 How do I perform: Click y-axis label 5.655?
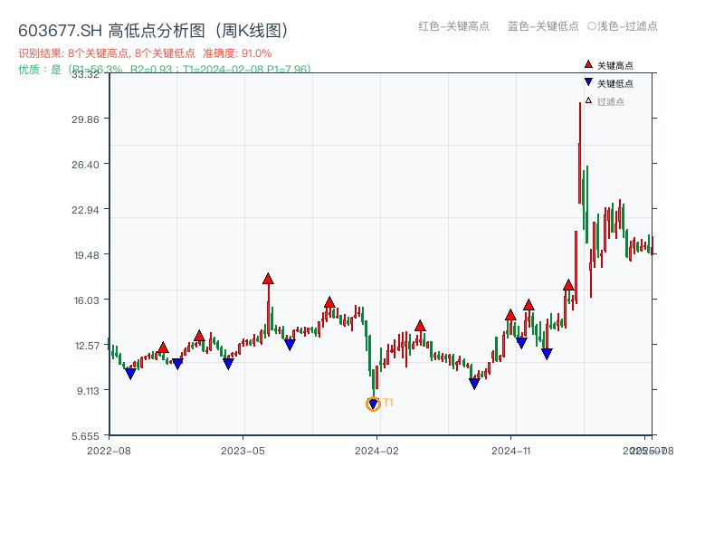click(x=85, y=436)
